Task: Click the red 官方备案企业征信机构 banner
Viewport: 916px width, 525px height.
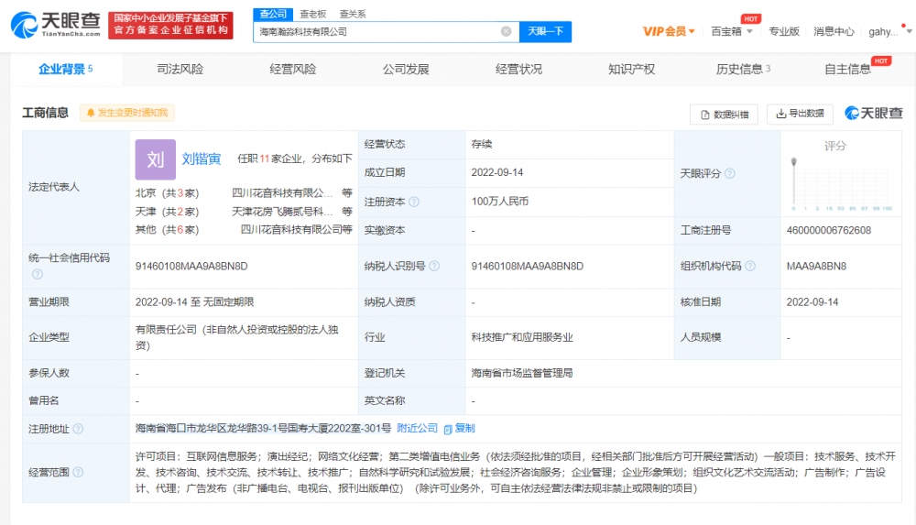Action: (170, 25)
